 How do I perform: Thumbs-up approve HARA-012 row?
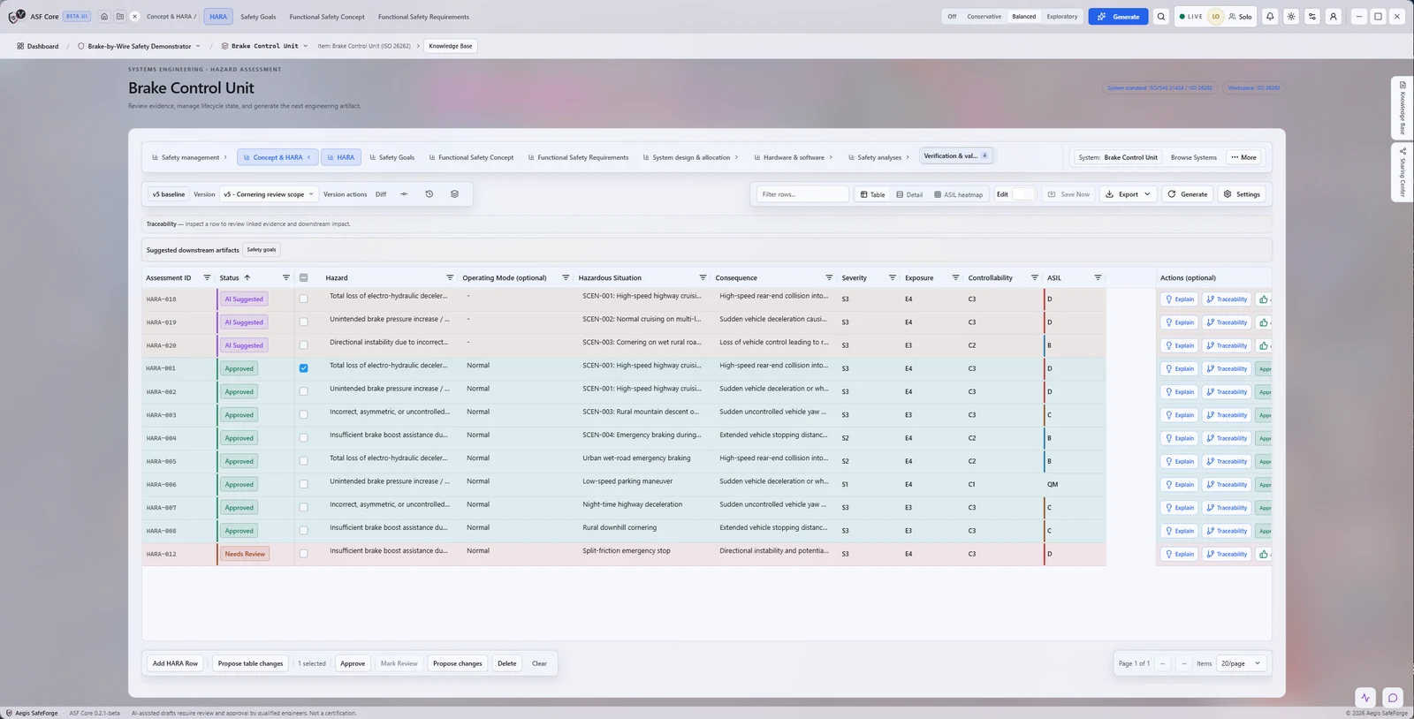[x=1264, y=554]
